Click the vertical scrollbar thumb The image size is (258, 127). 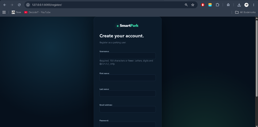point(256,58)
